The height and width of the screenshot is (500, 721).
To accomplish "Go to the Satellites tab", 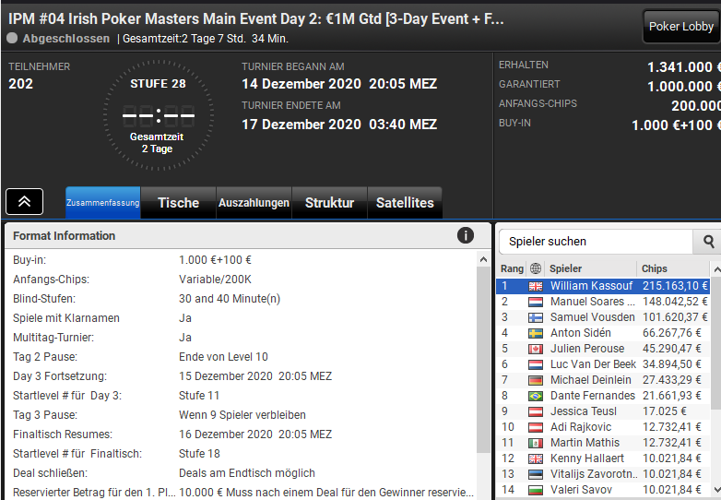I will click(405, 203).
